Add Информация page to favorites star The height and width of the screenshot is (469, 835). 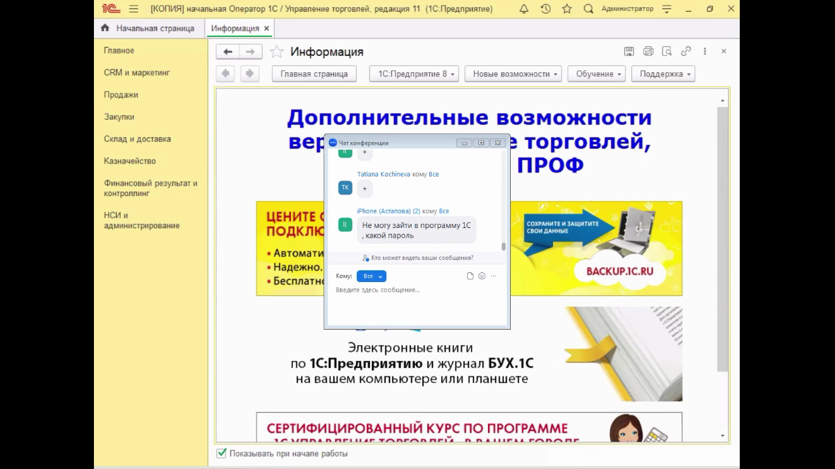click(277, 52)
